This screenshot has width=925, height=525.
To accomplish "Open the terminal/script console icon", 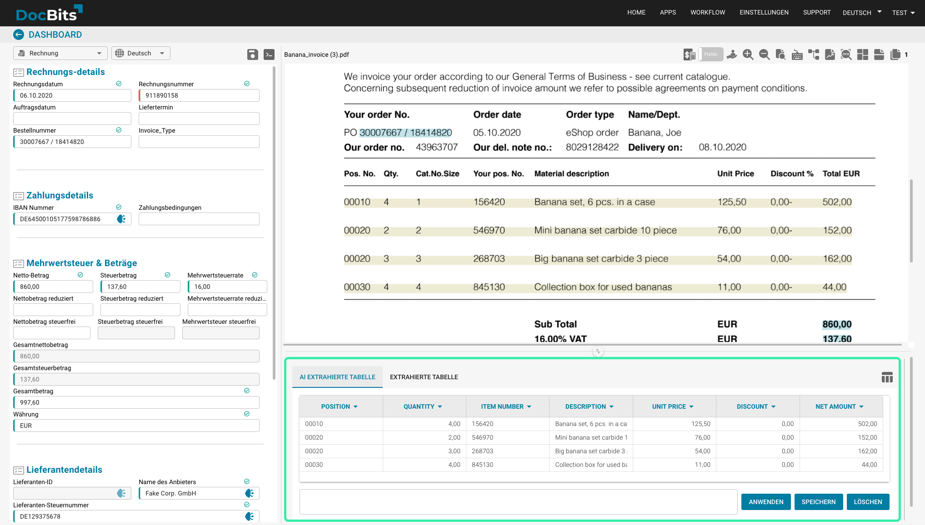I will click(269, 54).
